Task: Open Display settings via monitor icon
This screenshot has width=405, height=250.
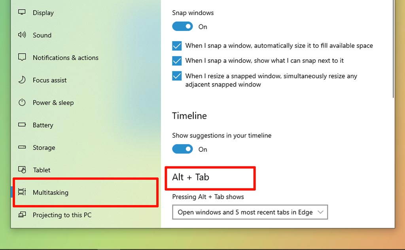Action: 22,12
